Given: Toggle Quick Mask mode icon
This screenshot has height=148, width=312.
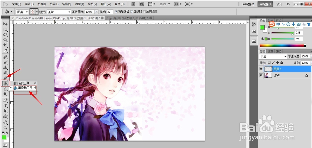Looking at the screenshot, I should [x=5, y=145].
